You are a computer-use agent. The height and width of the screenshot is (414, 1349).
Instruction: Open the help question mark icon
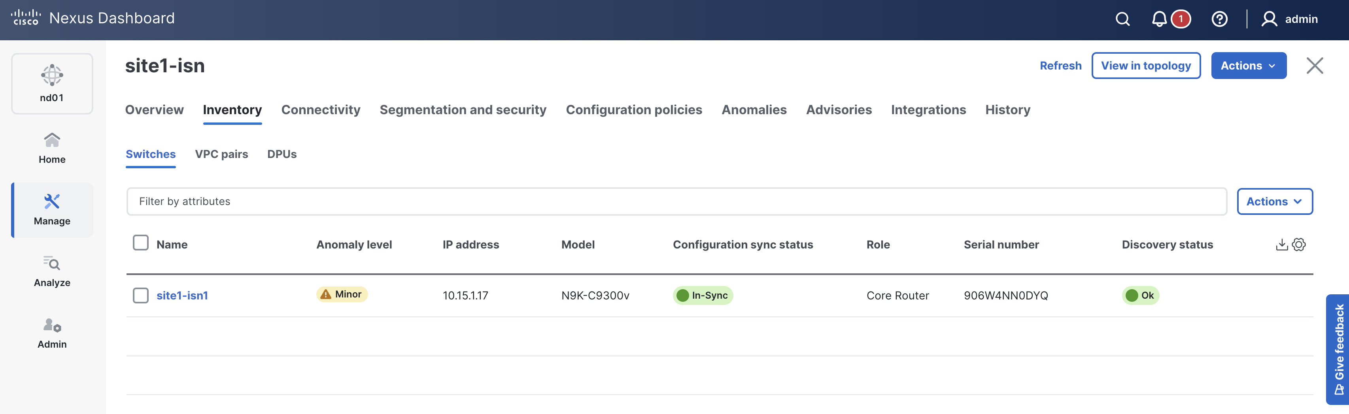1219,19
